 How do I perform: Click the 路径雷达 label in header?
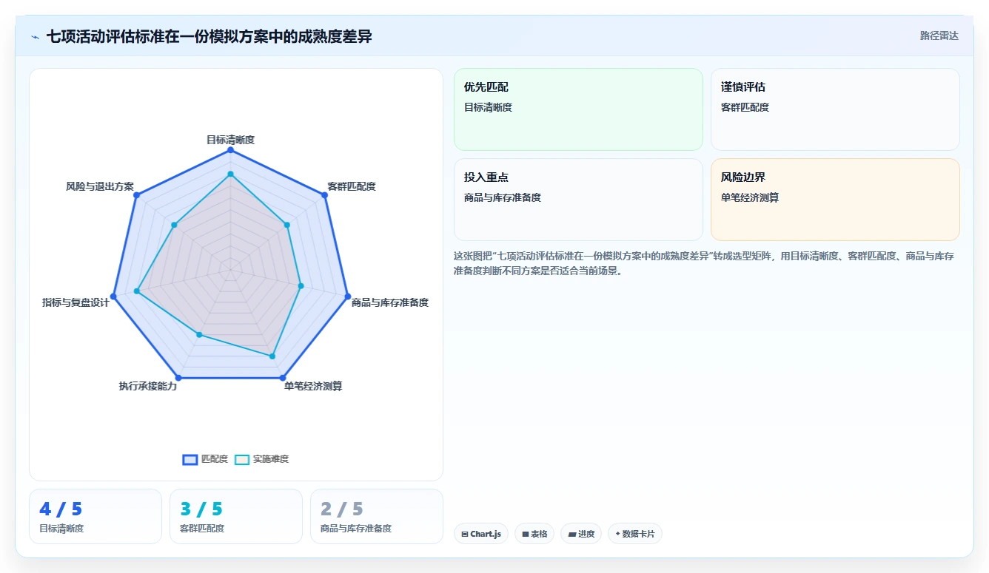(939, 35)
